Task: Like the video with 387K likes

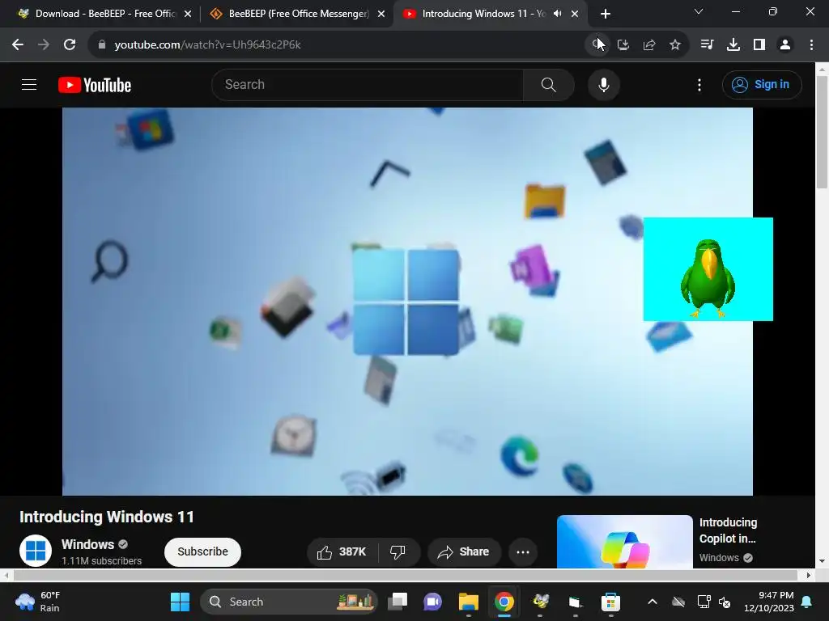Action: [x=342, y=551]
